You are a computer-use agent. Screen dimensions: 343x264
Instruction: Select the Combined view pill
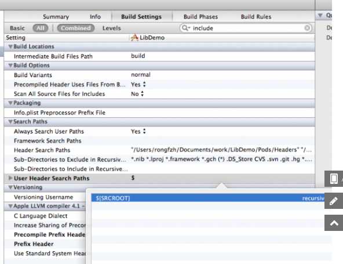(76, 28)
